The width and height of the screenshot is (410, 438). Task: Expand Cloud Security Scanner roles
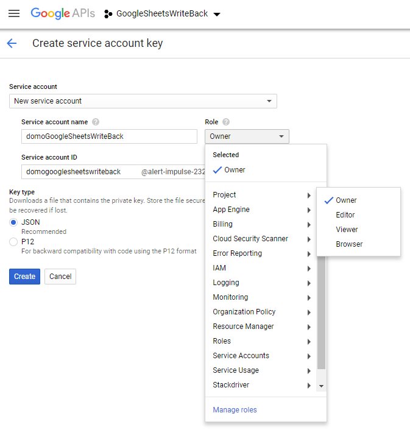(262, 239)
